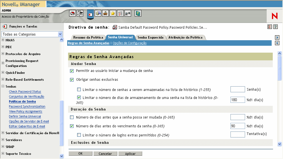The image size is (283, 159).
Task: Expand the Servidores category
Action: pos(3,140)
